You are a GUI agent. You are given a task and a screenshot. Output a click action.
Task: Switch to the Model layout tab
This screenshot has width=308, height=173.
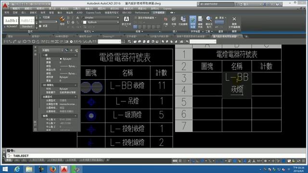pyautogui.click(x=9, y=160)
